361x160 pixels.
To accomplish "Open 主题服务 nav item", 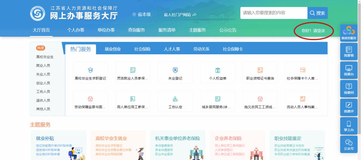I will tap(197, 30).
